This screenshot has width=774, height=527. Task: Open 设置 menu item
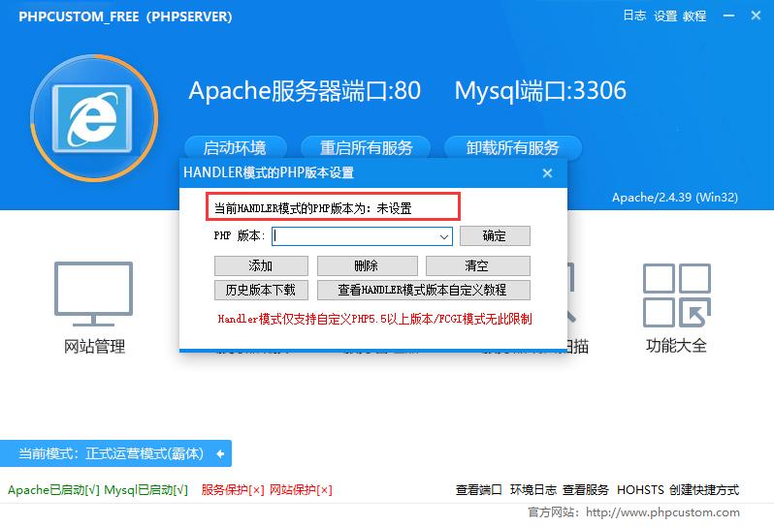click(665, 16)
